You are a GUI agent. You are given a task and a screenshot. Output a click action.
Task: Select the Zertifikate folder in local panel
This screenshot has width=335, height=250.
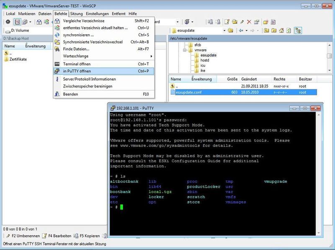pyautogui.click(x=15, y=59)
